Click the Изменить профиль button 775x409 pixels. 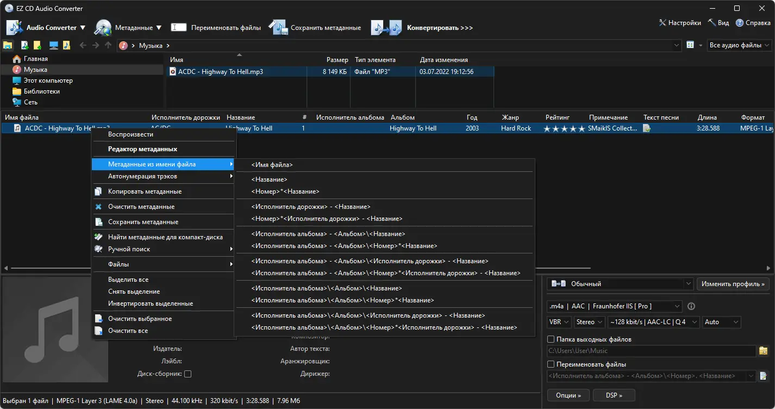(733, 284)
